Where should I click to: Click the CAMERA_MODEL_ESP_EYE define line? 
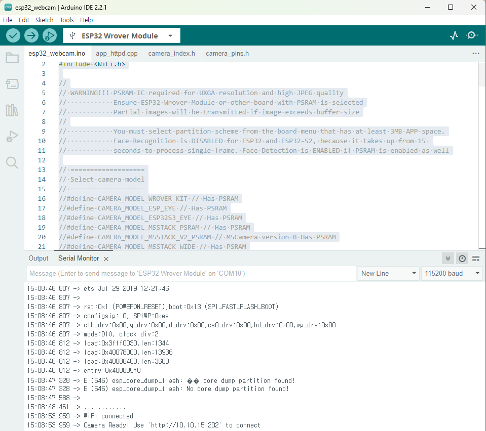tap(143, 208)
